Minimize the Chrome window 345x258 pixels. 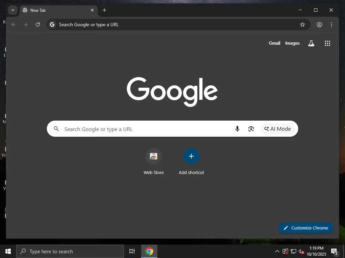(300, 10)
